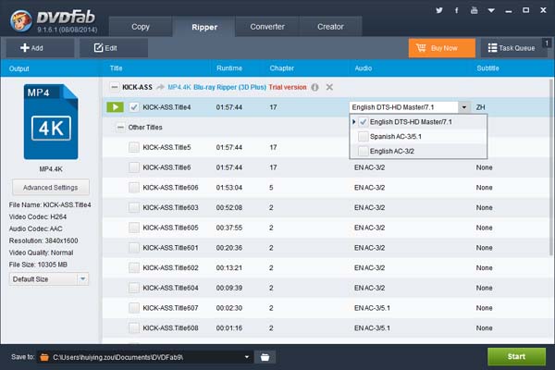Check the KICK-ASS.Title604 checkbox
The image size is (555, 370).
(134, 288)
